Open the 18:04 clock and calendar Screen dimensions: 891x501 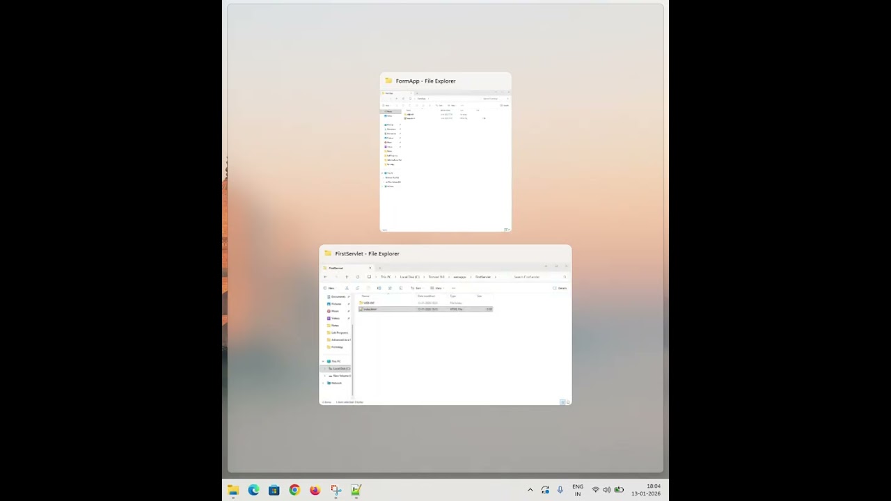pos(646,490)
